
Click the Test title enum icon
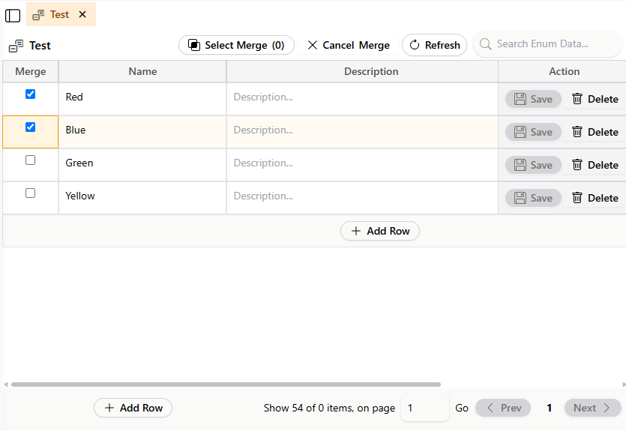(16, 46)
